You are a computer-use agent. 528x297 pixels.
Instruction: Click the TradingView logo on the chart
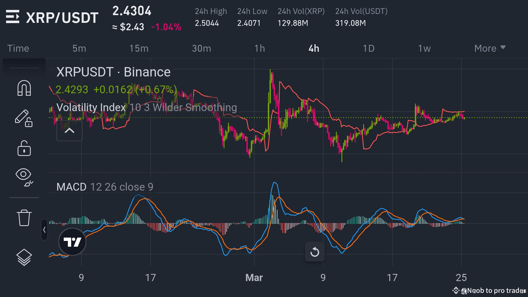(x=73, y=241)
